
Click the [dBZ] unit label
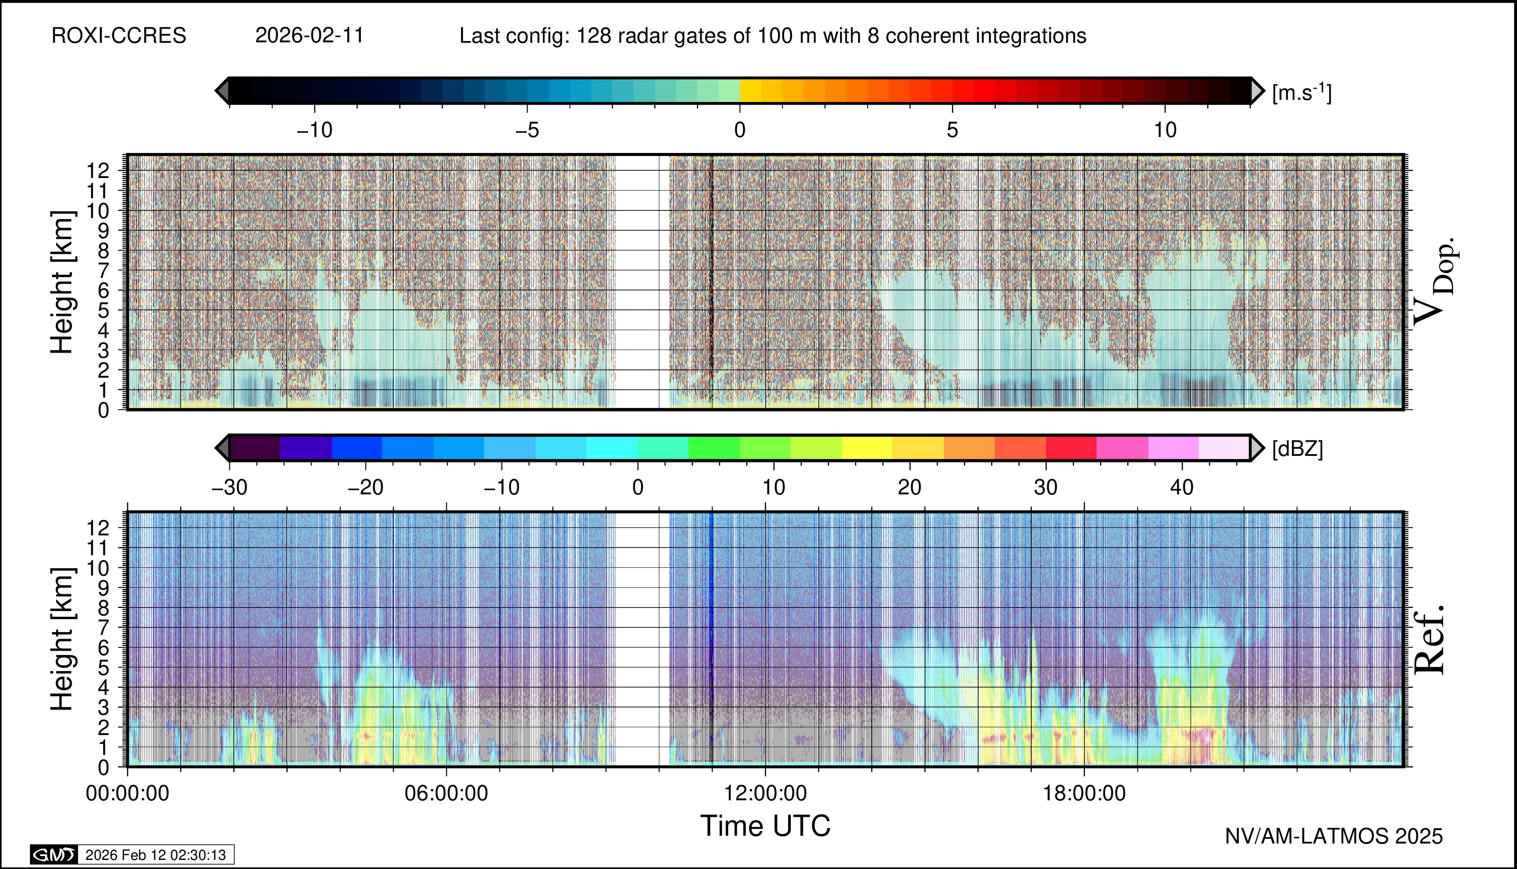(x=1298, y=449)
